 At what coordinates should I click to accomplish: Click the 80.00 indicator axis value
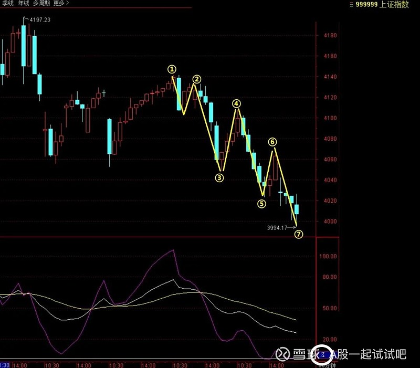pyautogui.click(x=330, y=277)
